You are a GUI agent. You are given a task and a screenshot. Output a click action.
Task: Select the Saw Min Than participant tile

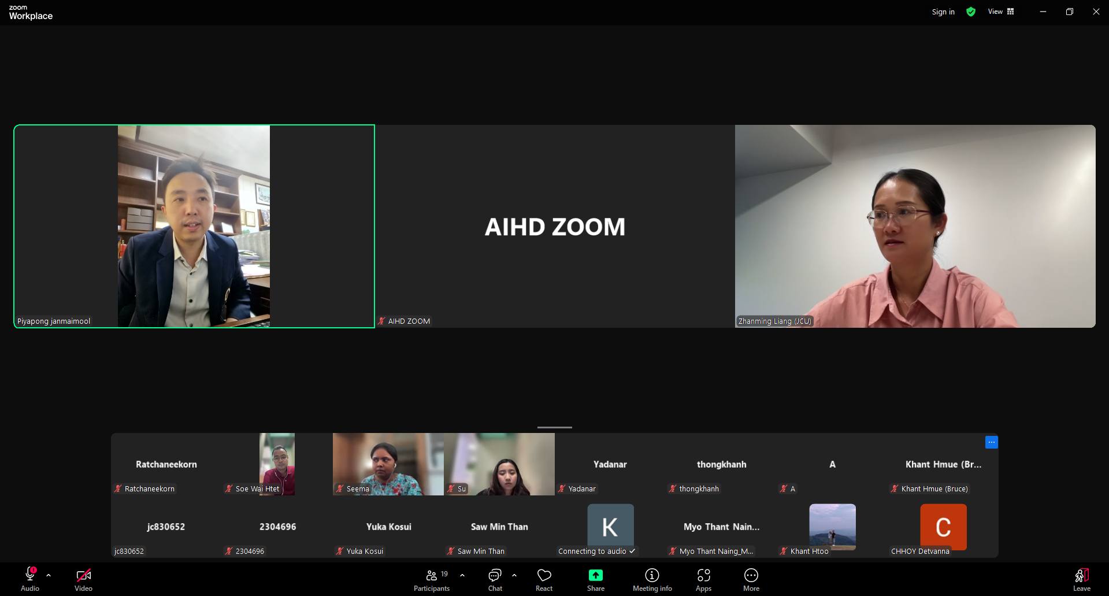click(499, 527)
